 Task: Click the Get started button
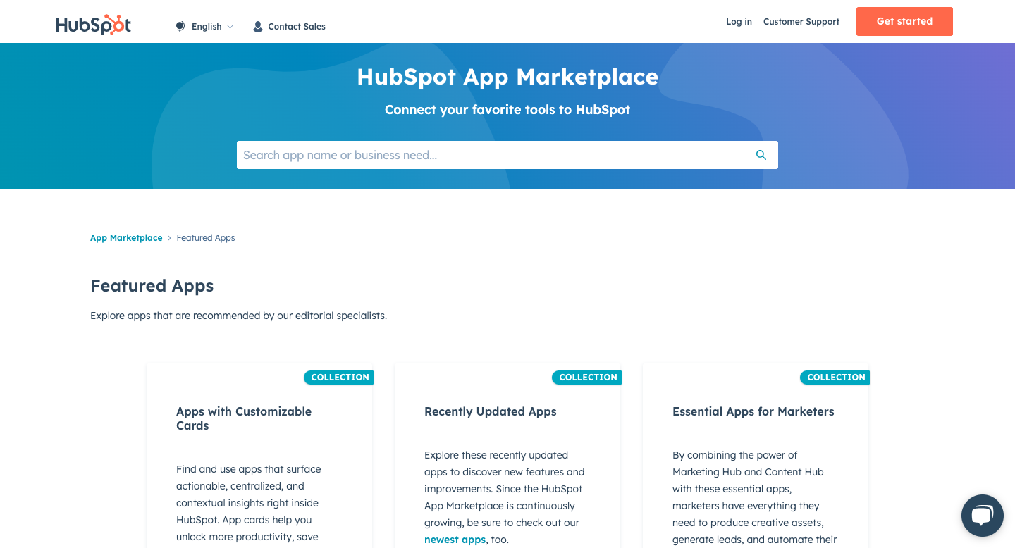tap(904, 21)
